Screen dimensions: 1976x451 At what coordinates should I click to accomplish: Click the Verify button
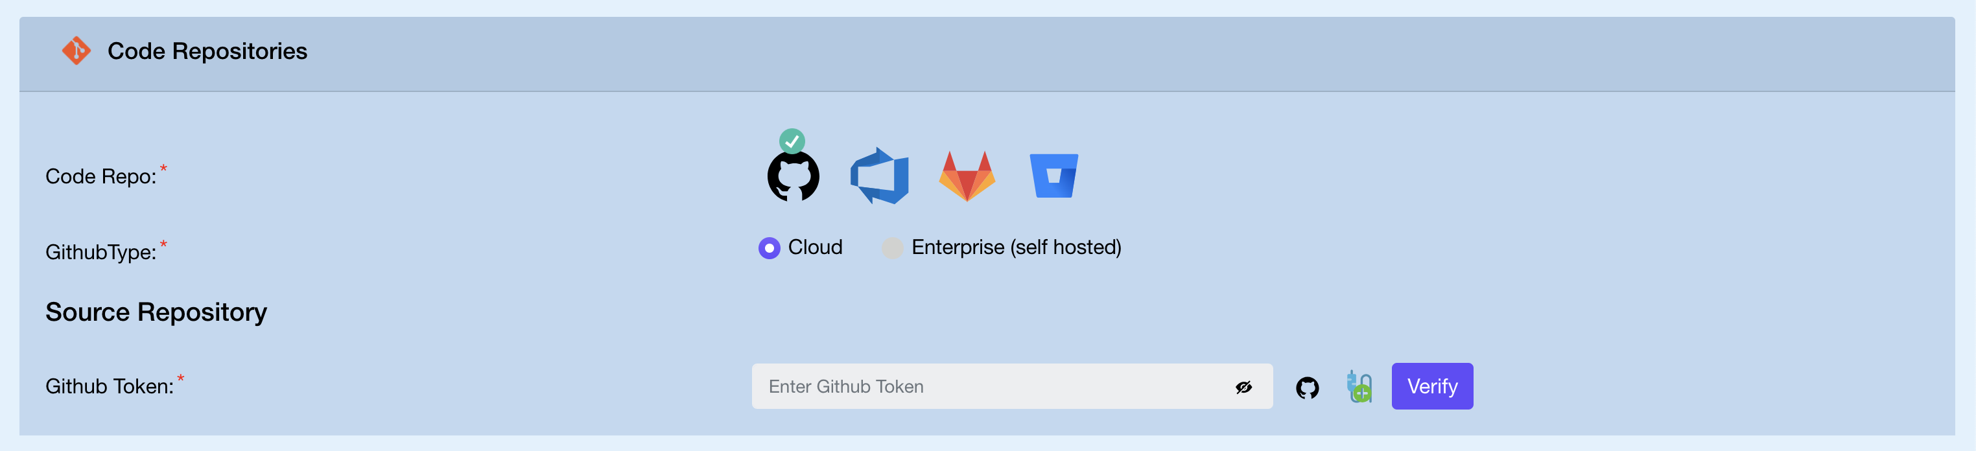(1432, 387)
